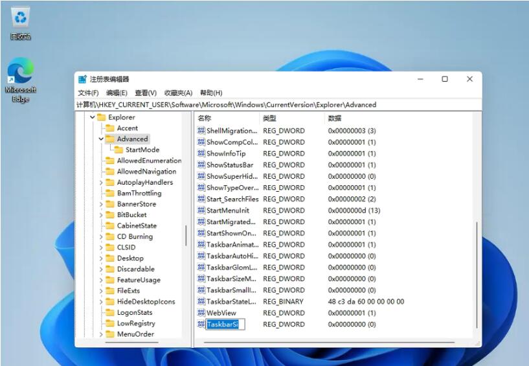Select the WebView value icon
529x366 pixels.
point(201,313)
